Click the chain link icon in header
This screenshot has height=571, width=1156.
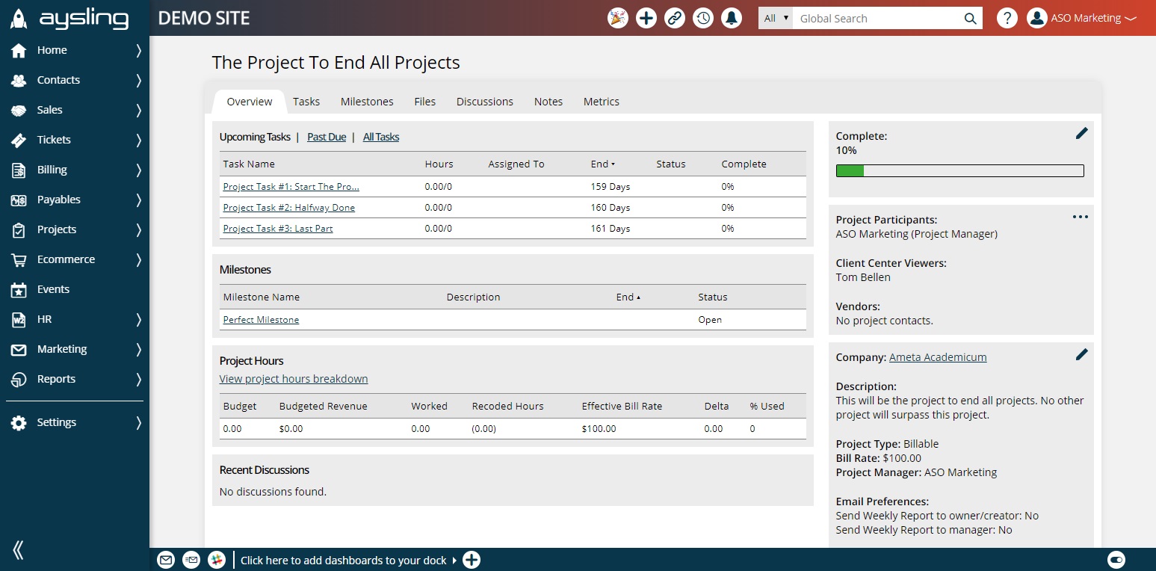click(x=675, y=18)
